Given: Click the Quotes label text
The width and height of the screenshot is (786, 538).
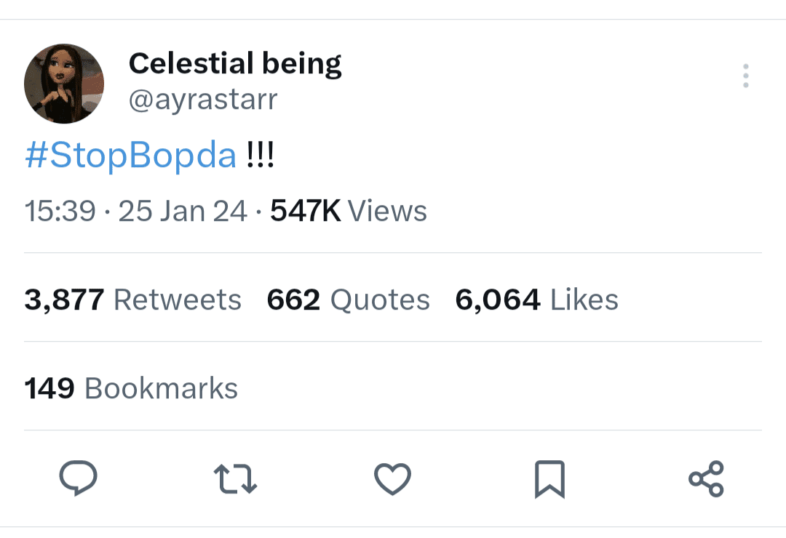Looking at the screenshot, I should [380, 300].
